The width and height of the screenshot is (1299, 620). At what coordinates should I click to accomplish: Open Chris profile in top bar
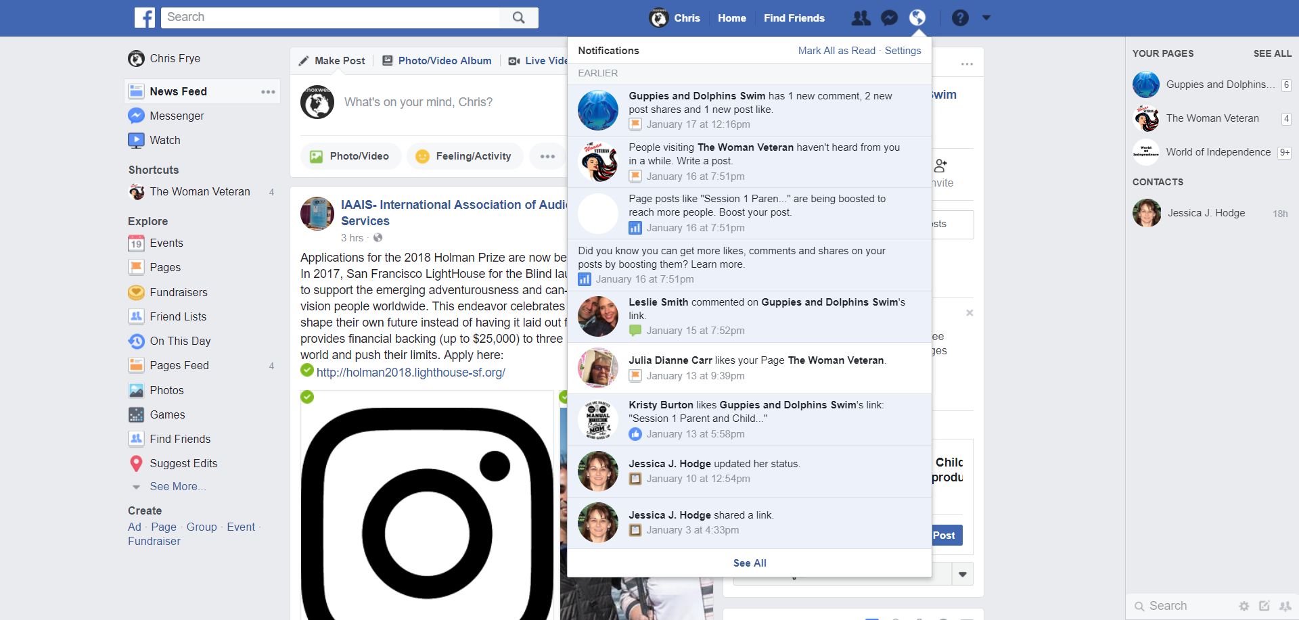click(675, 18)
